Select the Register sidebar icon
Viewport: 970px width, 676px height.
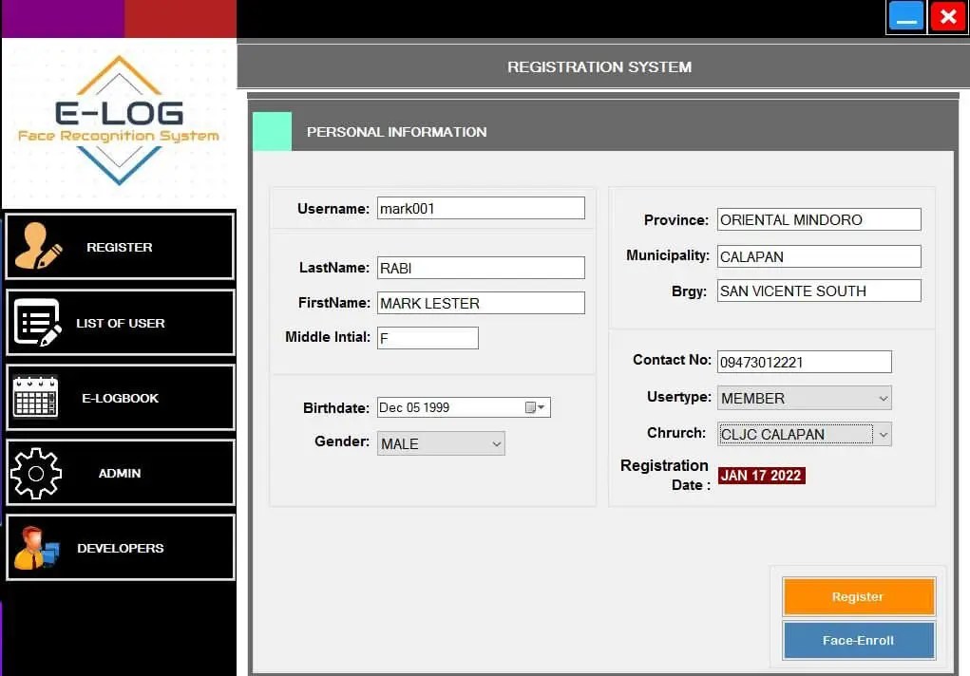[x=119, y=247]
